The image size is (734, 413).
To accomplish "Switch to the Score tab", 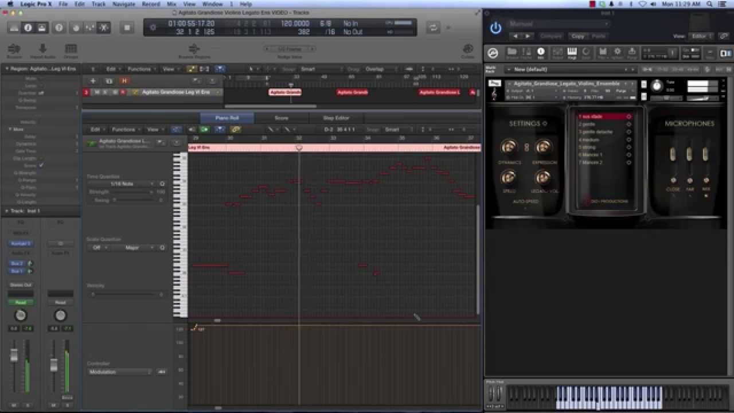I will 282,118.
